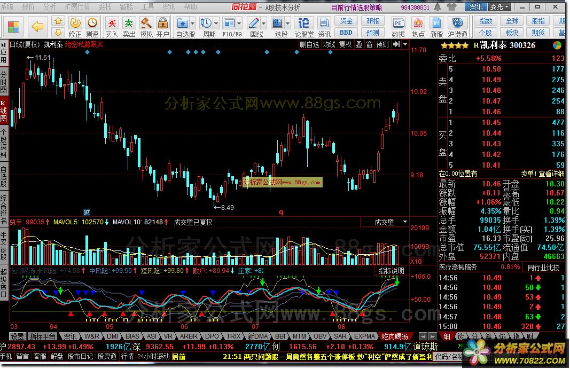
Task: Expand the 画线 dropdown arrow
Action: (263, 23)
